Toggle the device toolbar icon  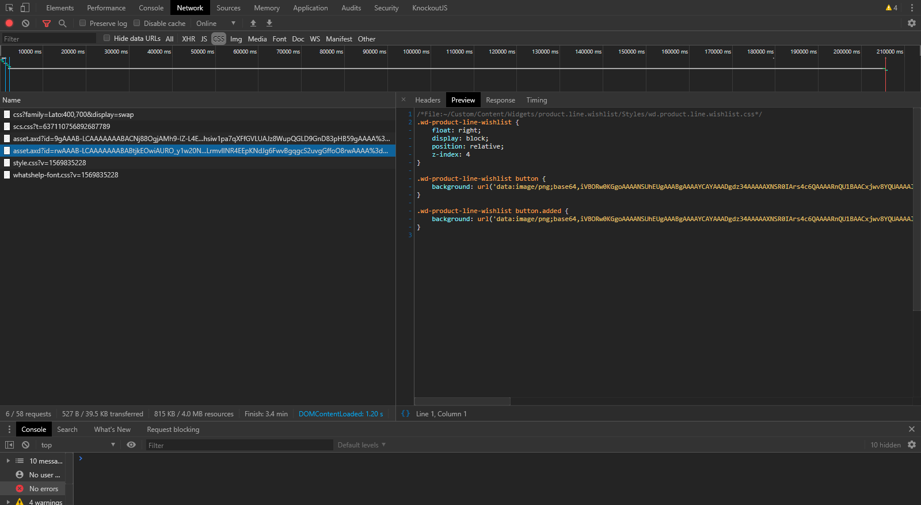25,8
